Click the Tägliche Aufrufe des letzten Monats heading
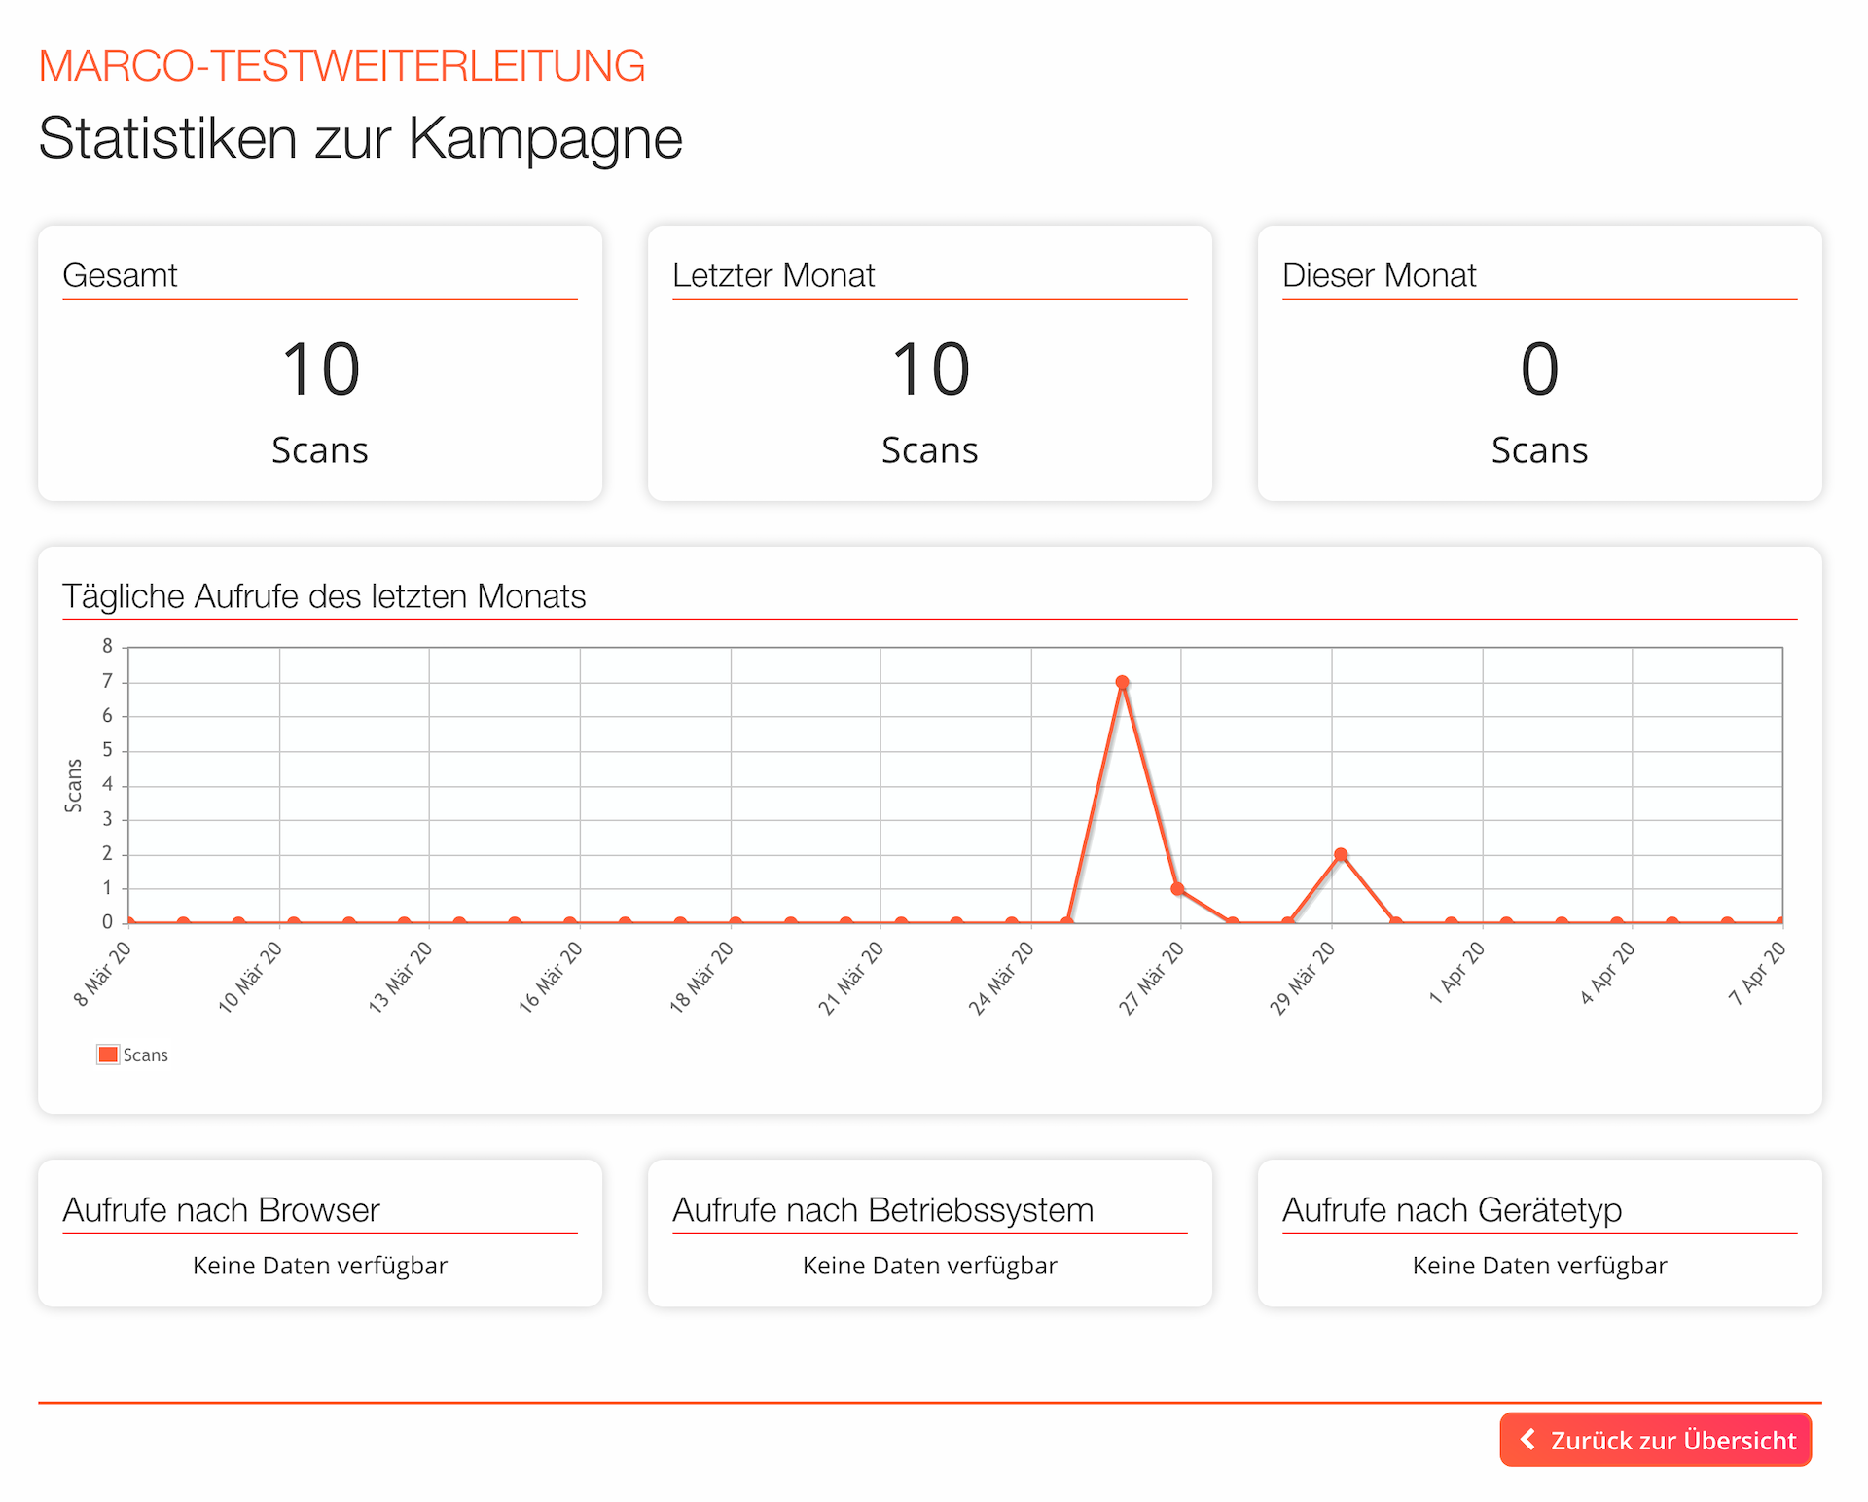1868x1502 pixels. pyautogui.click(x=324, y=596)
